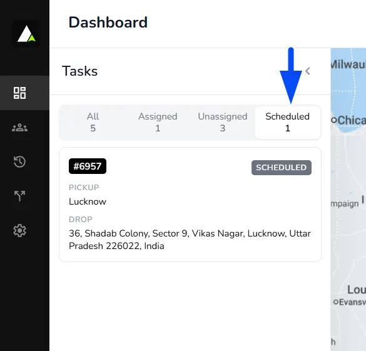This screenshot has height=351, width=366.
Task: Click the SCHEDULED status badge
Action: tap(282, 168)
